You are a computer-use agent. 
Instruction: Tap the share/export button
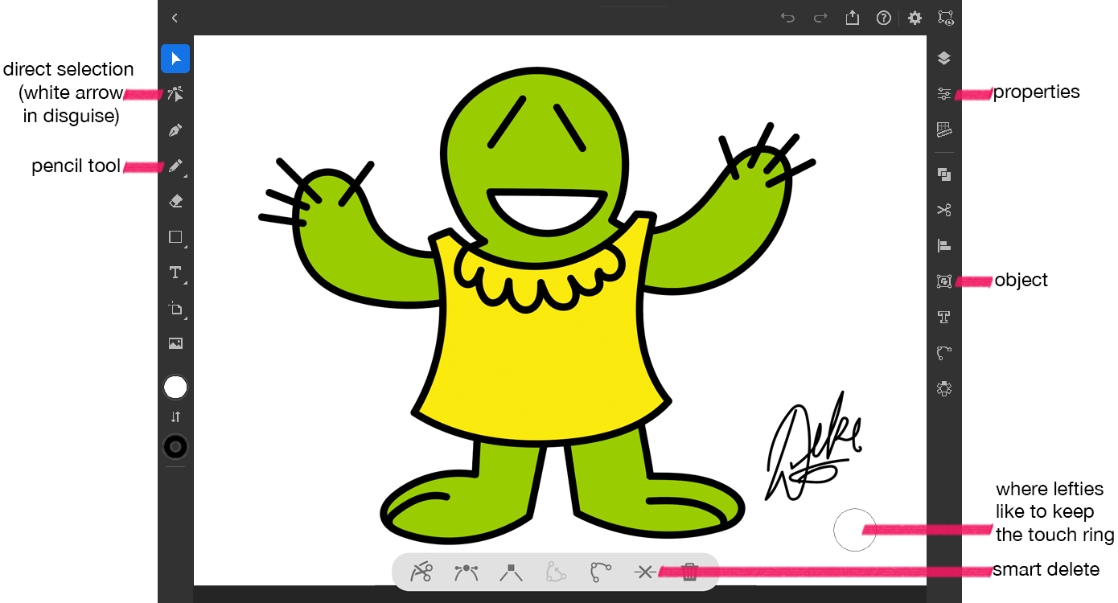(852, 18)
